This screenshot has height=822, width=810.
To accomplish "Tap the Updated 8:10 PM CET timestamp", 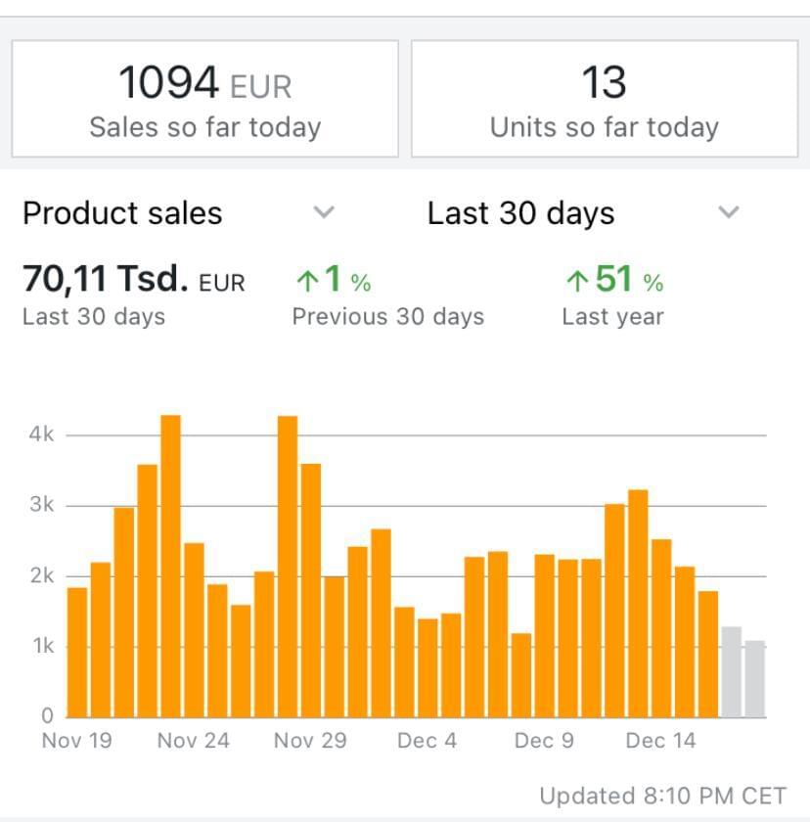I will tap(662, 795).
